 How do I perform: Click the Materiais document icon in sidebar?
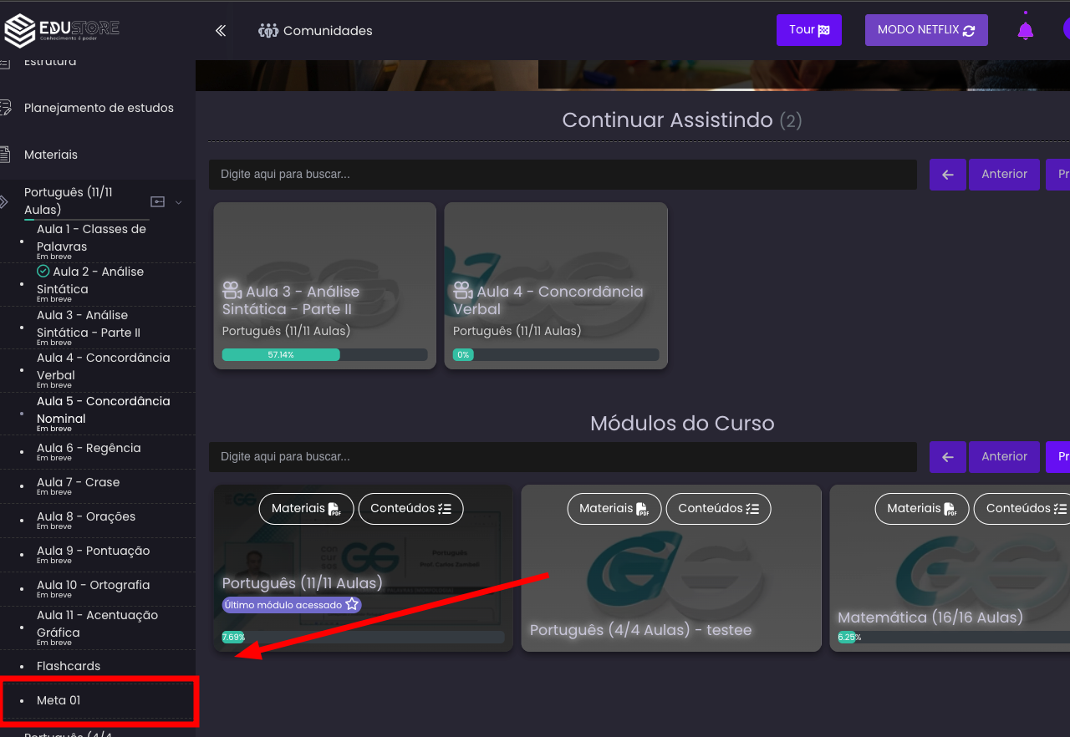click(5, 155)
